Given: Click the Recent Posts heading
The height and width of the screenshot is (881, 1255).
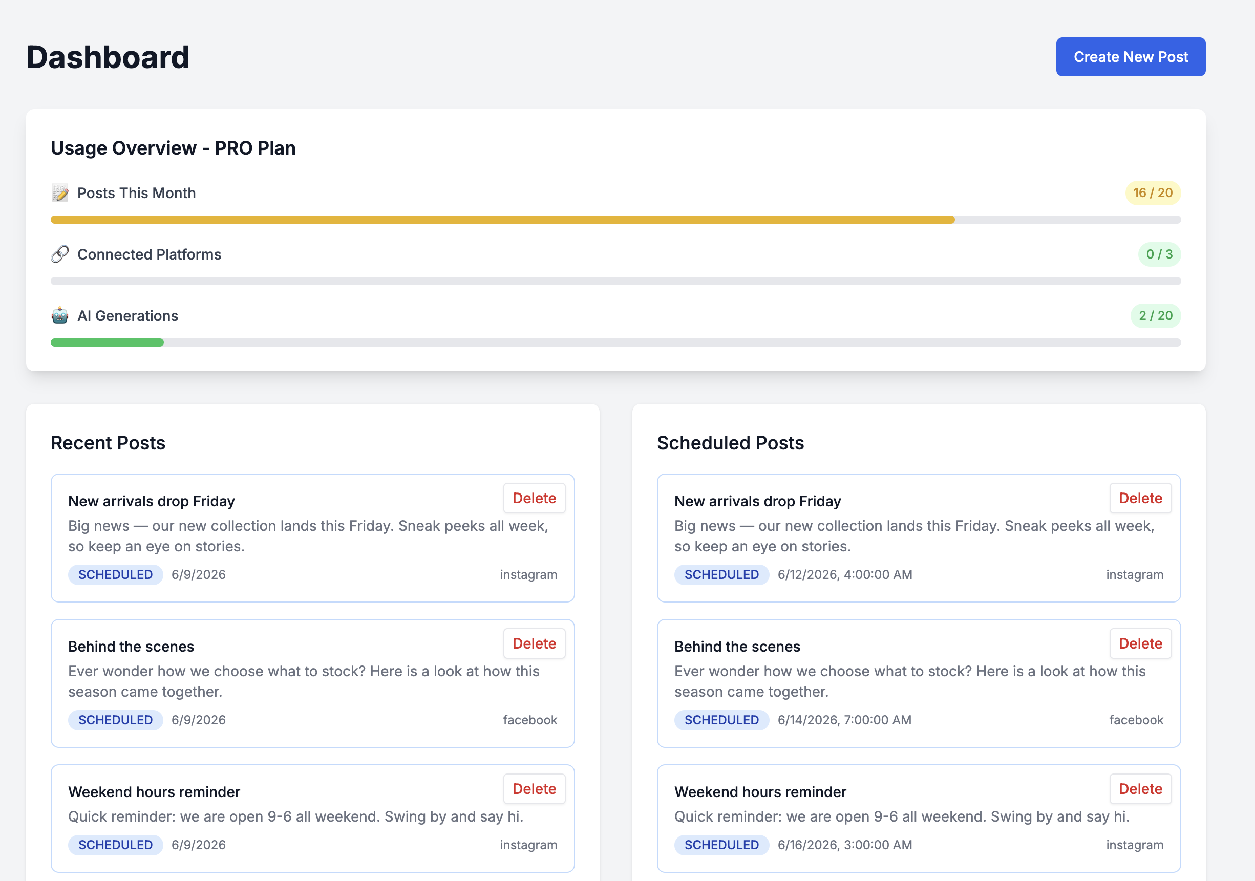Looking at the screenshot, I should click(x=108, y=443).
